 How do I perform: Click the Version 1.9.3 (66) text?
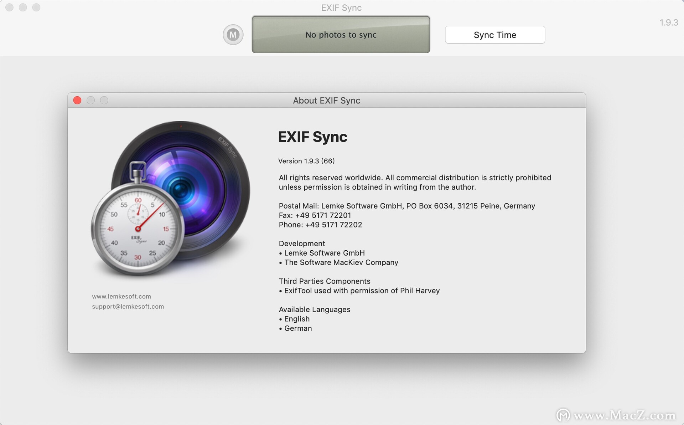306,161
